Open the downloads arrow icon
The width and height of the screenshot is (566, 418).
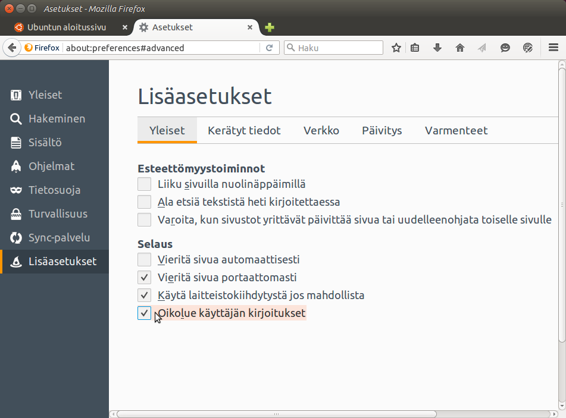[x=437, y=48]
